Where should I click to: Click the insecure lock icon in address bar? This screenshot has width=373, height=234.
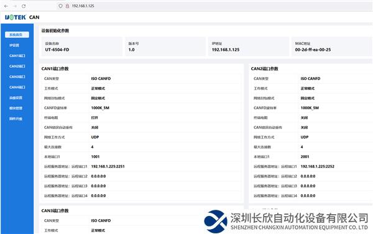(x=67, y=6)
